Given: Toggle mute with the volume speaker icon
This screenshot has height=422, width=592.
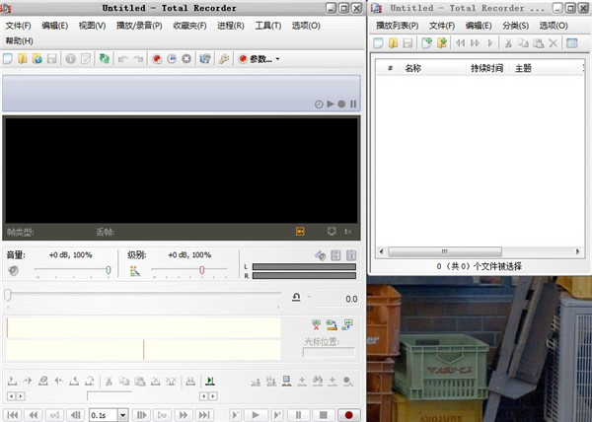Looking at the screenshot, I should click(x=13, y=269).
